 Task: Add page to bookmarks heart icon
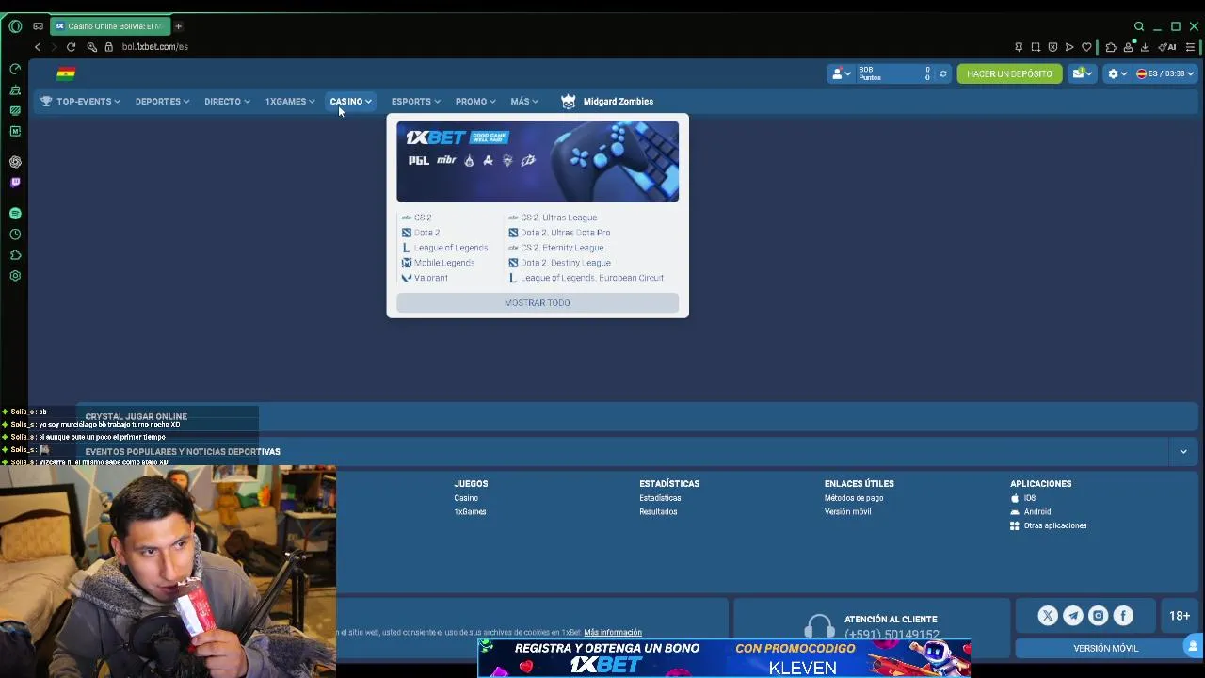point(1086,47)
